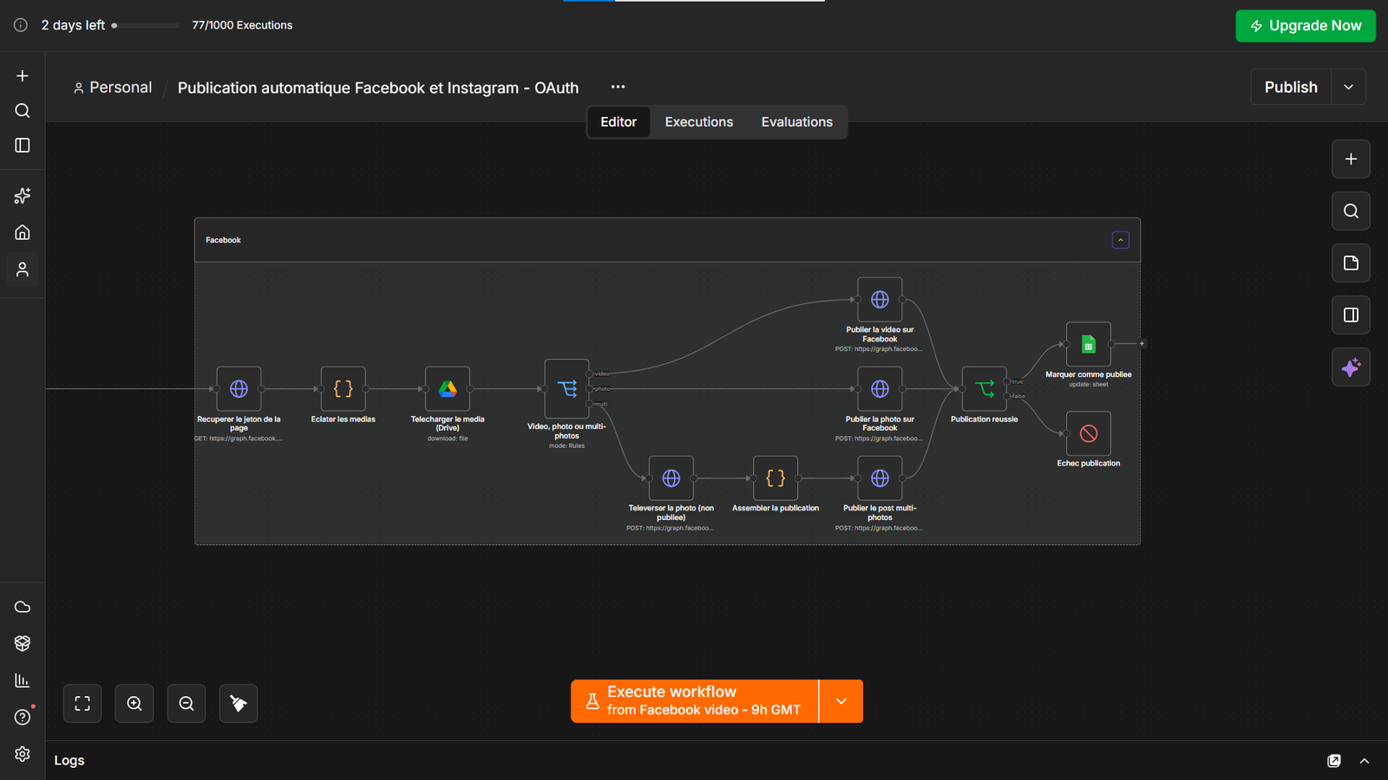This screenshot has width=1388, height=780.
Task: Zoom out of the canvas
Action: (x=187, y=704)
